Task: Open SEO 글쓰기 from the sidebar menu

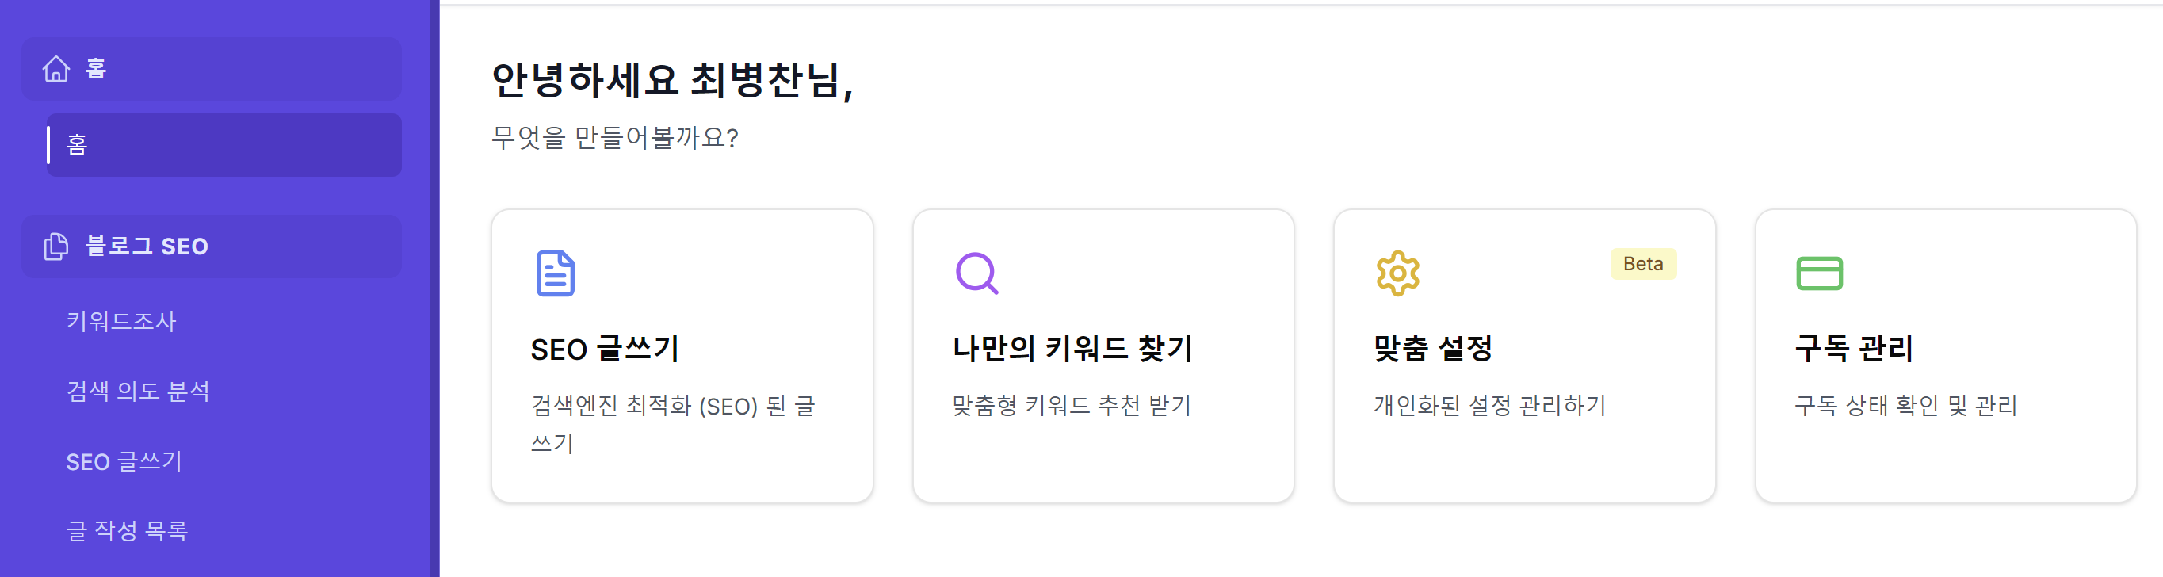Action: pos(124,461)
